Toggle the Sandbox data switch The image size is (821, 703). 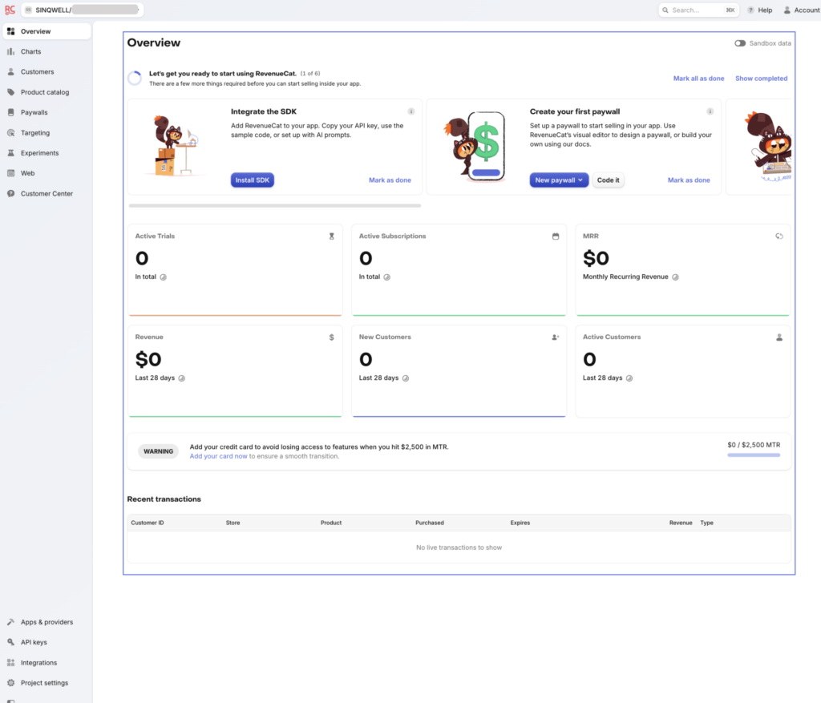coord(739,43)
